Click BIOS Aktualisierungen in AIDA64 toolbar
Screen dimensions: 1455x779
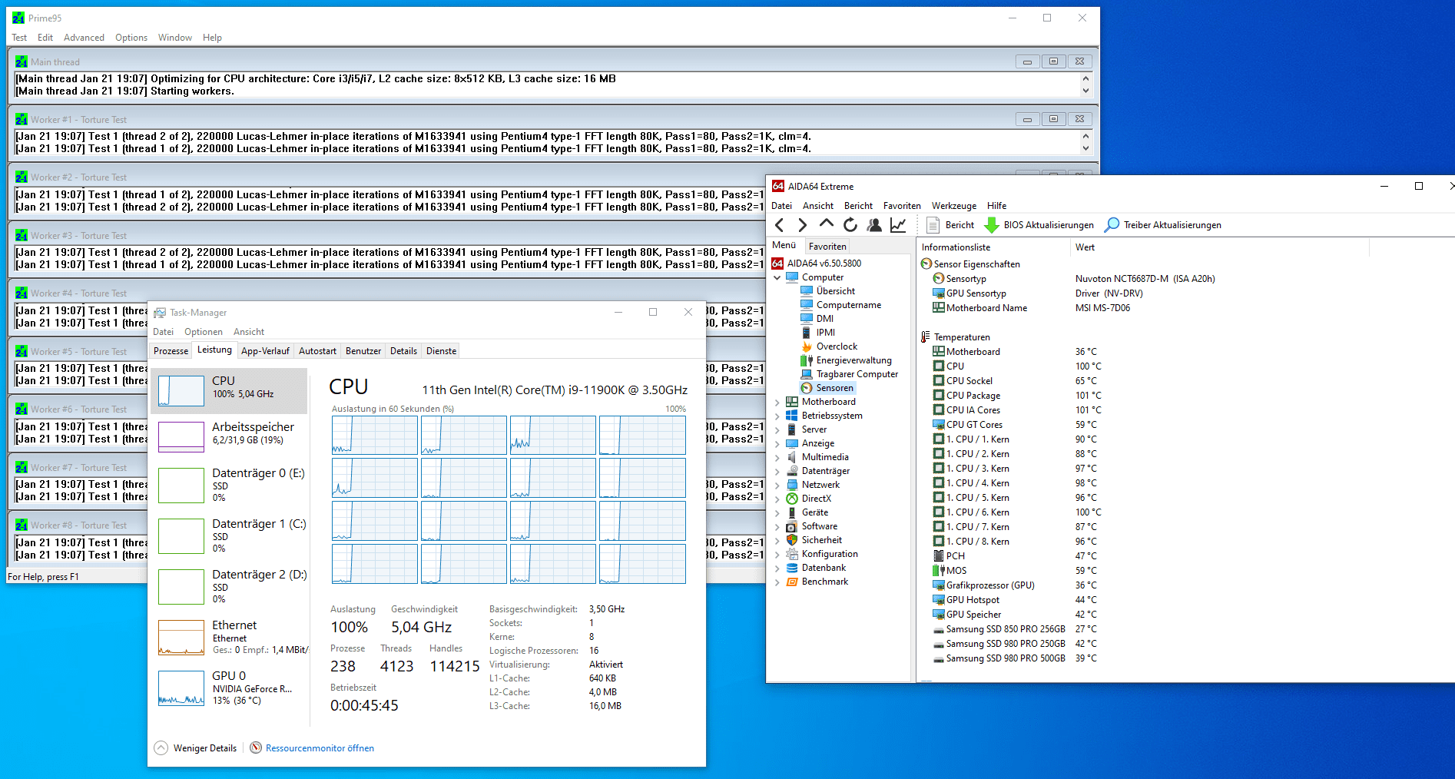pyautogui.click(x=1039, y=225)
